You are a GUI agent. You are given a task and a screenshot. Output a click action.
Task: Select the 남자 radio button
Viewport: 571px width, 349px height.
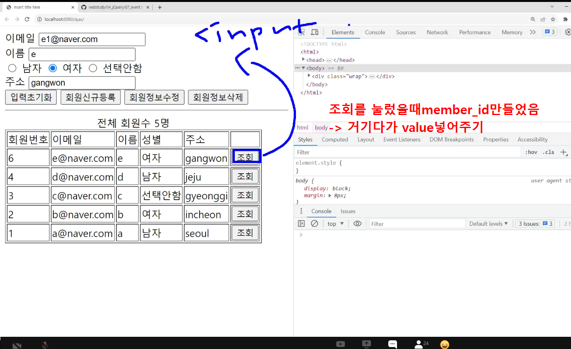tap(12, 68)
